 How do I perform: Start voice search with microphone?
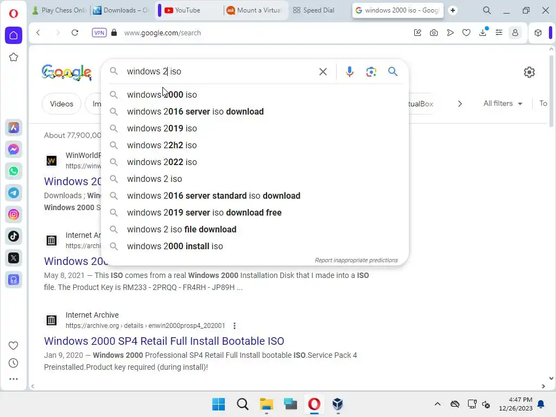350,72
